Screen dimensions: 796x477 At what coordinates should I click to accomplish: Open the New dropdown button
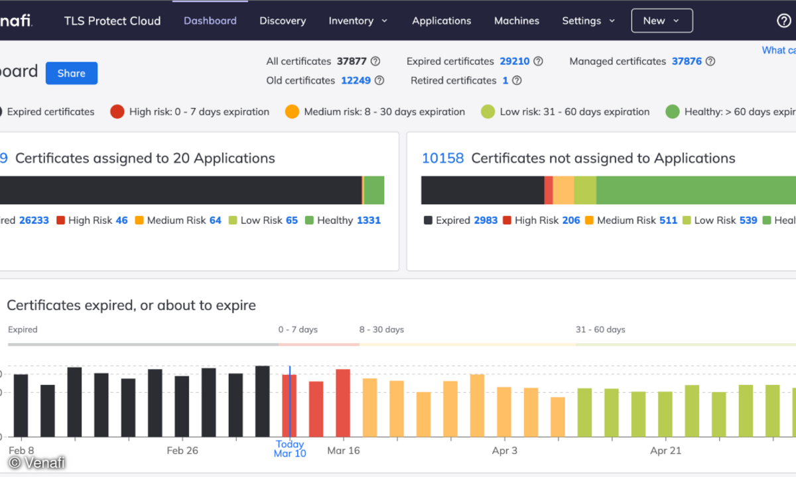click(662, 21)
